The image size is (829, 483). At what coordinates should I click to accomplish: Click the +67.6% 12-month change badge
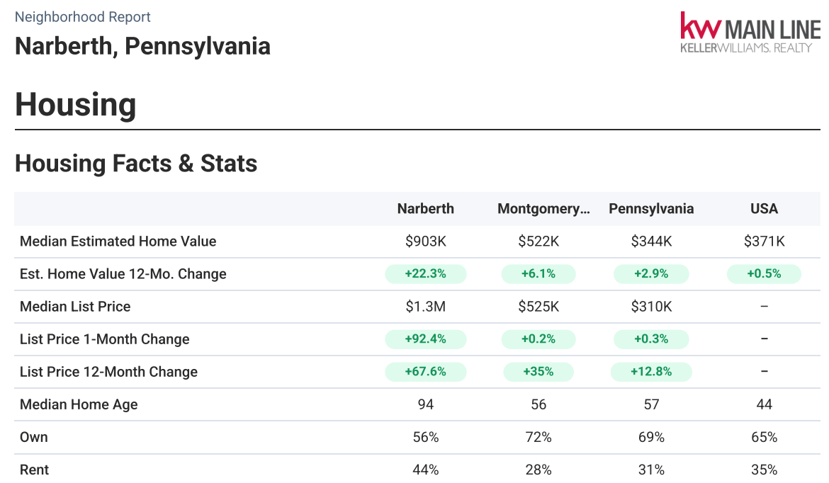pyautogui.click(x=425, y=372)
